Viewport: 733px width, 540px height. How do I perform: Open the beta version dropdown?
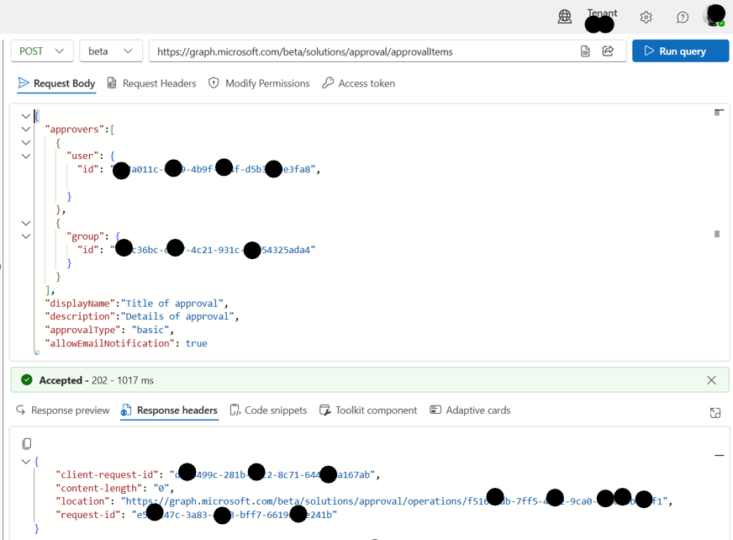[x=111, y=51]
